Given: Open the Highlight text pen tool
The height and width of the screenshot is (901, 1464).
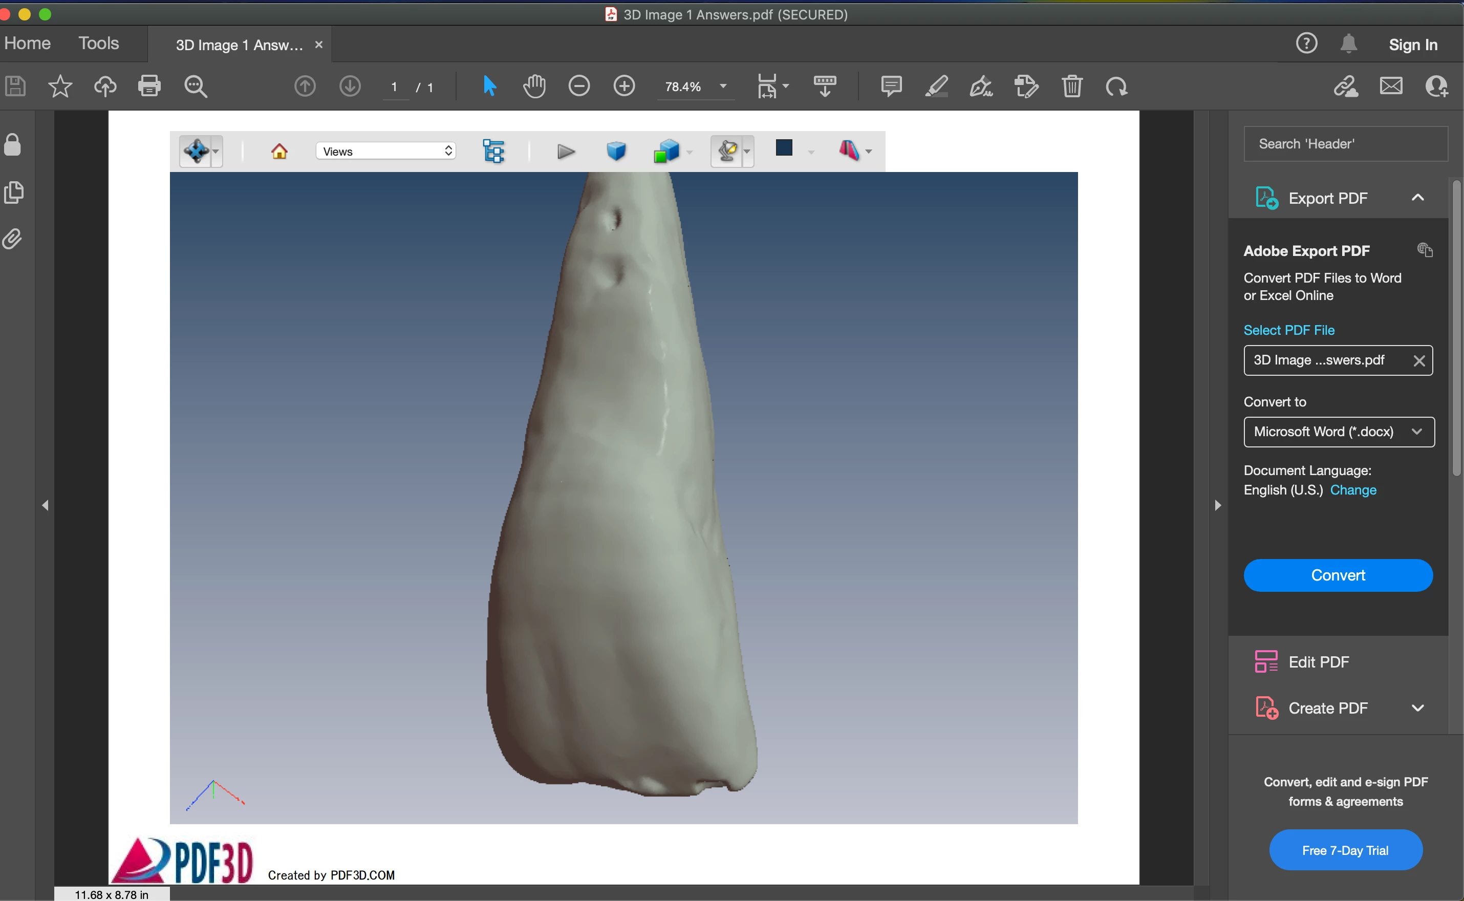Looking at the screenshot, I should (936, 87).
